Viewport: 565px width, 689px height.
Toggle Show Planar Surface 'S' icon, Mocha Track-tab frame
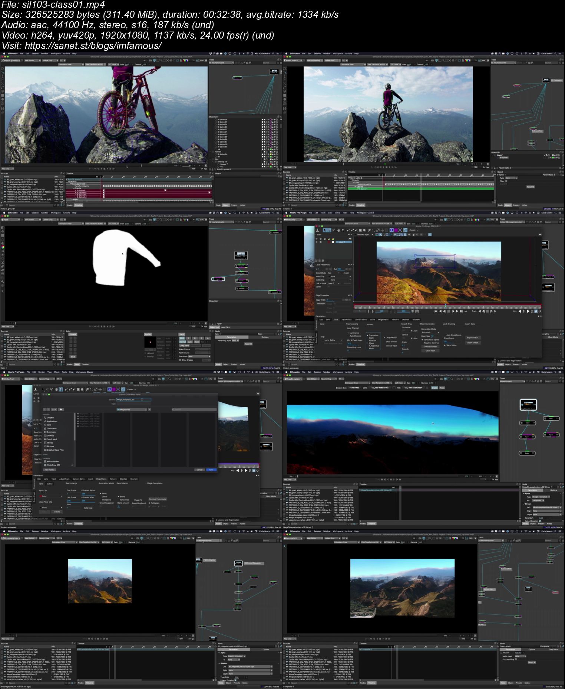[391, 230]
